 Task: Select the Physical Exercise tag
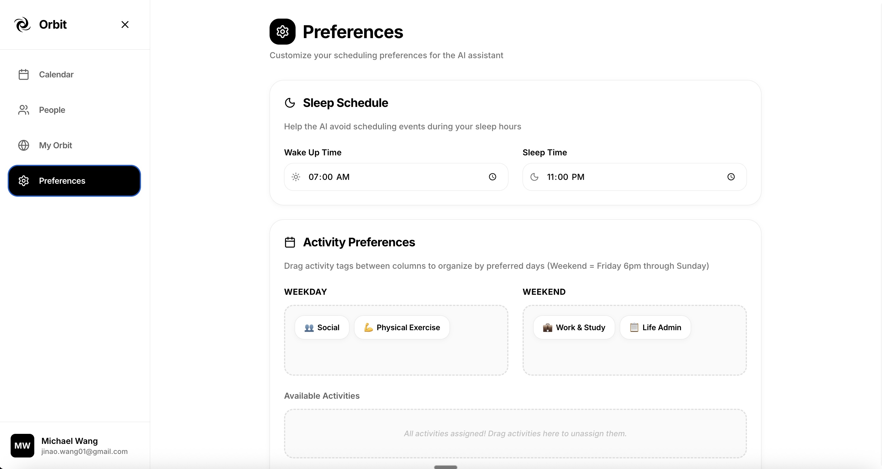tap(402, 327)
